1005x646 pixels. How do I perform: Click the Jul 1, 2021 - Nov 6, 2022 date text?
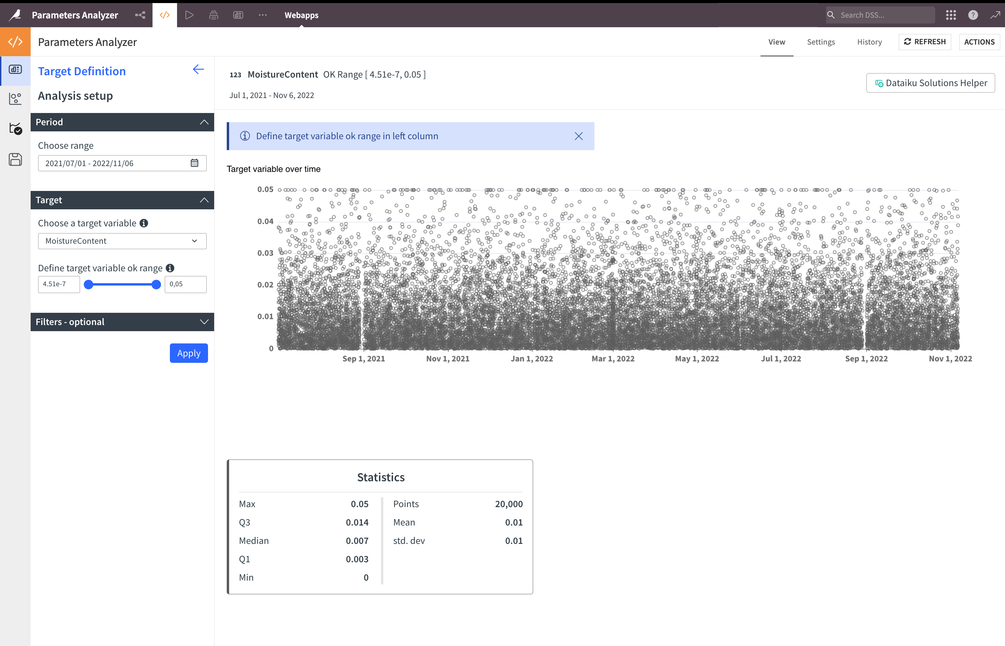271,95
